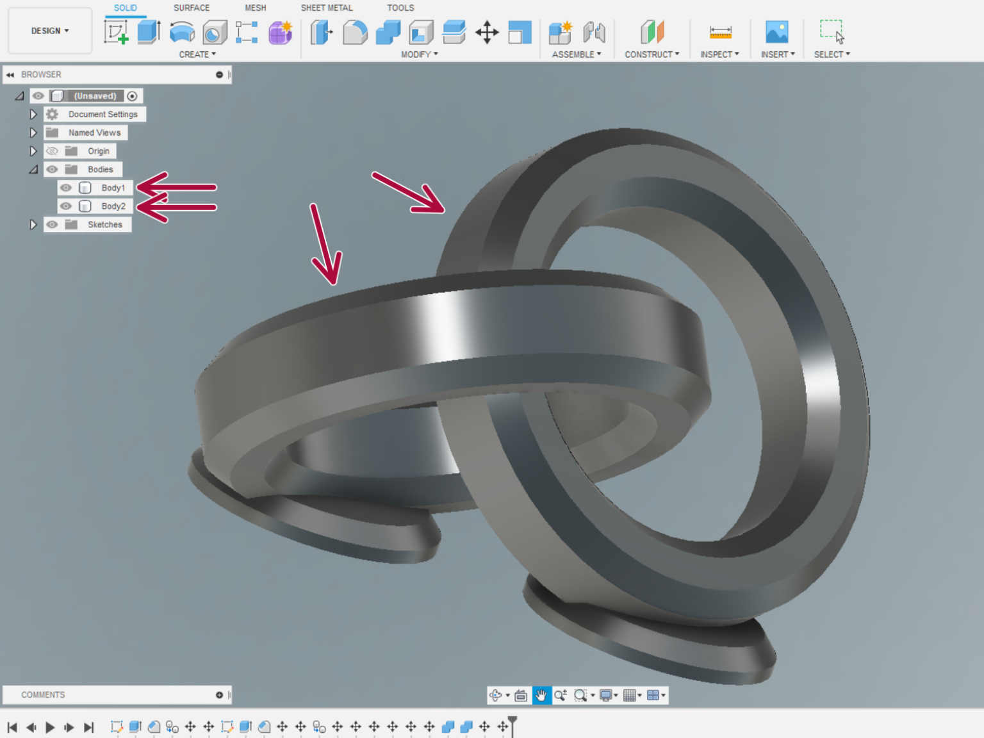Hide Body1 using its eye icon
This screenshot has width=984, height=738.
tap(66, 188)
